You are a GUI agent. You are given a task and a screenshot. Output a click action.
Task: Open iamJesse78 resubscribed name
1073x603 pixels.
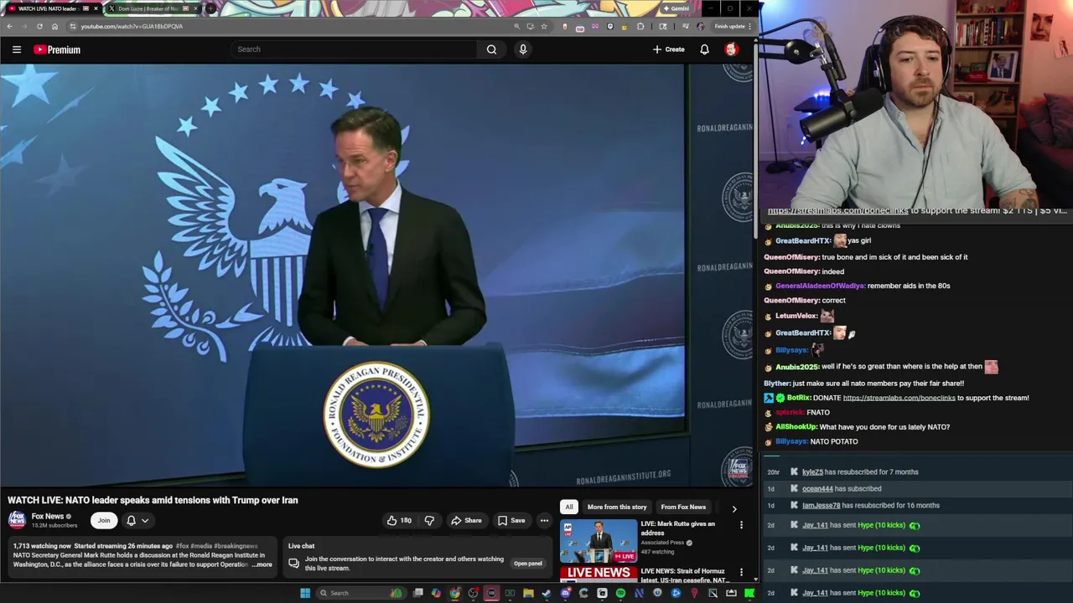821,506
